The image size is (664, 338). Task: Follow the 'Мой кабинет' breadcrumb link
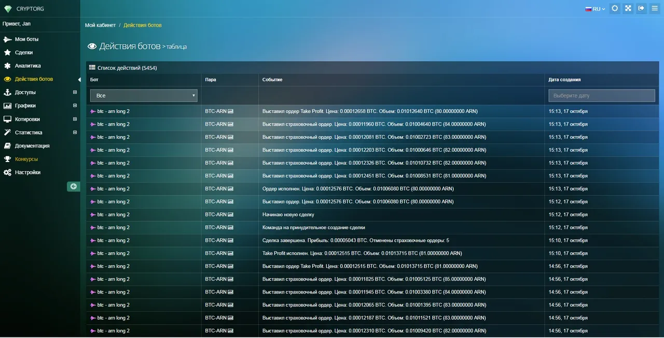point(101,25)
